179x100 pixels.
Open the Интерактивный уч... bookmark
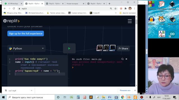(35, 13)
